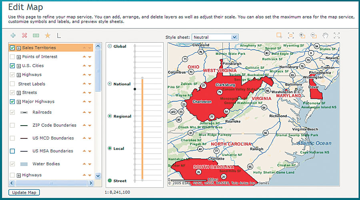Select the National scale level

coord(110,84)
